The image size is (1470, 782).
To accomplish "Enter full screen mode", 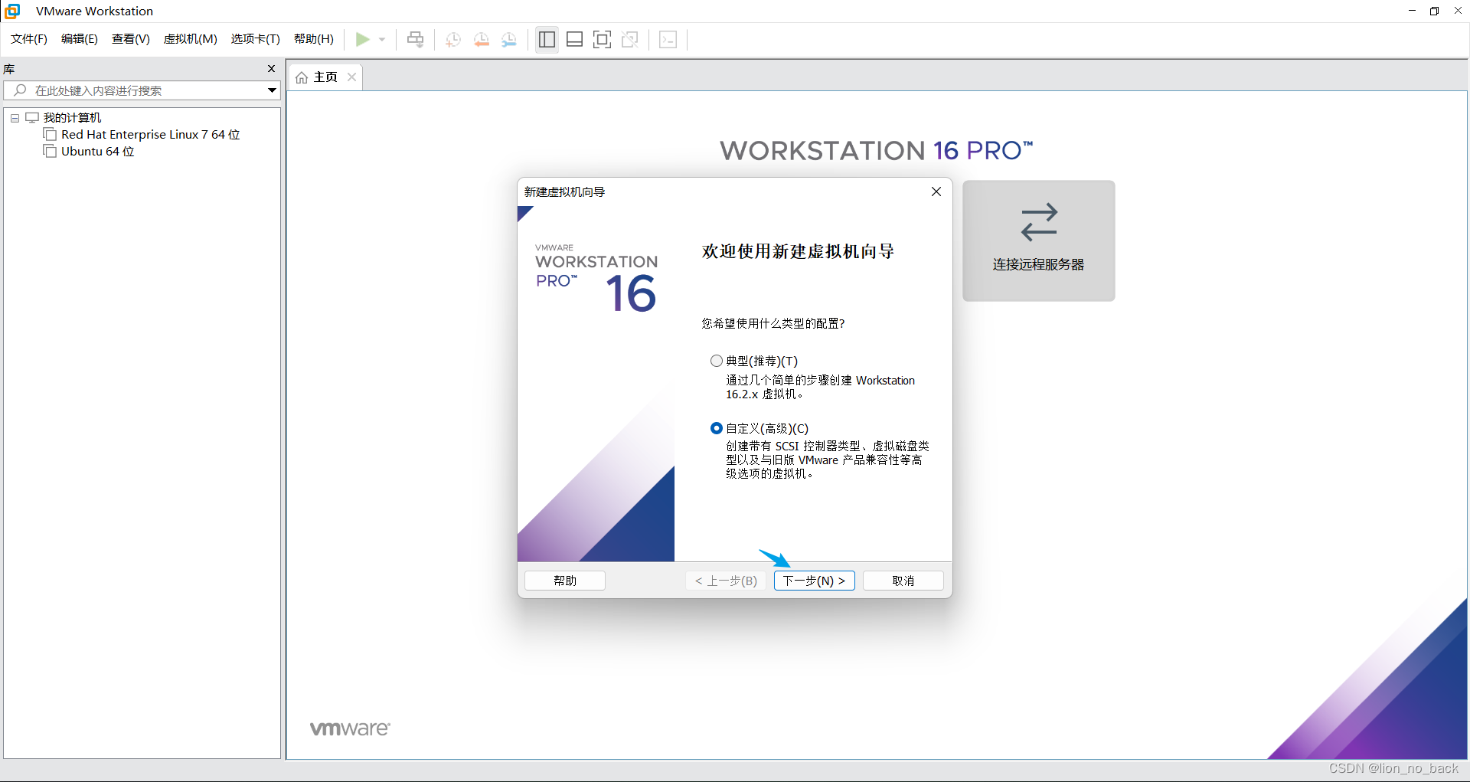I will [x=603, y=39].
